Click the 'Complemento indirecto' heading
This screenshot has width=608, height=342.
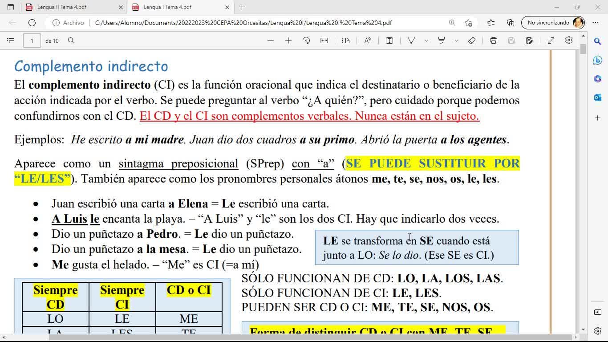pyautogui.click(x=91, y=66)
